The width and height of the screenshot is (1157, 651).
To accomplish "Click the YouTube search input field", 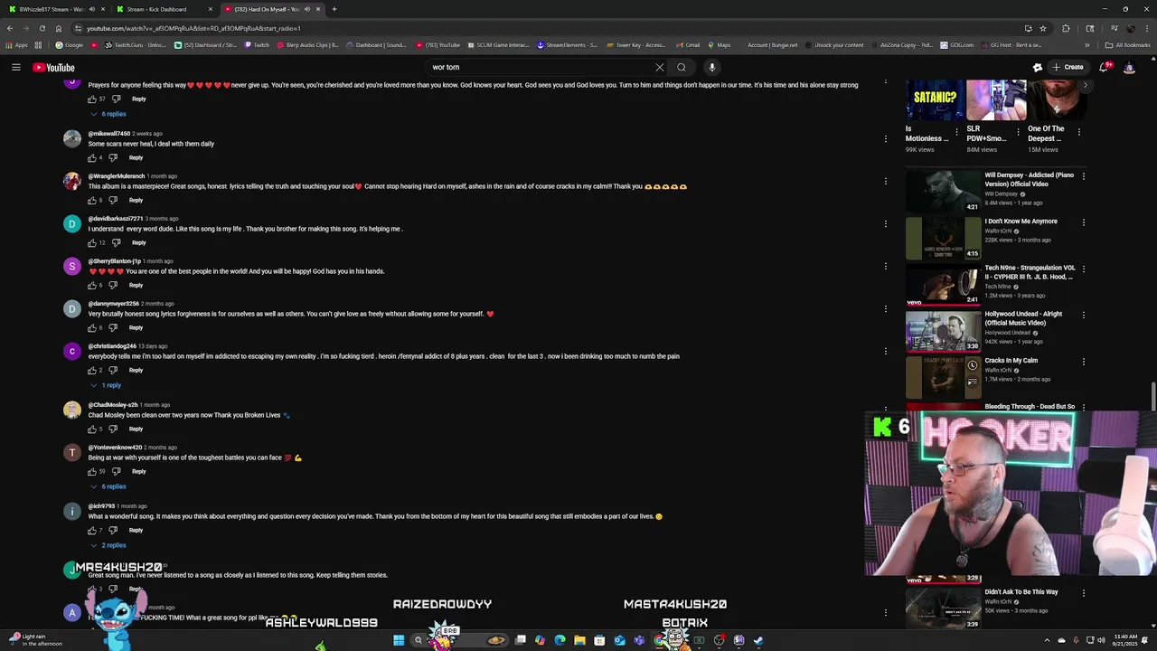I will (541, 67).
